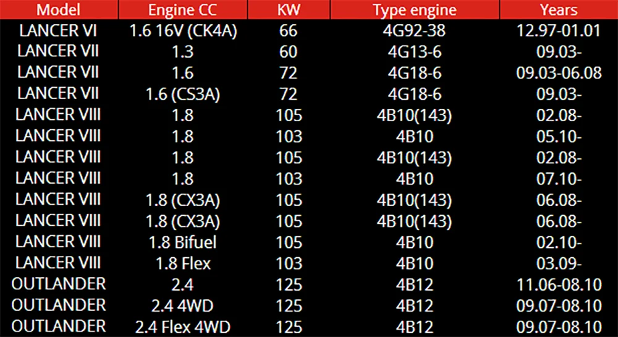618x337 pixels.
Task: Select "105" in the 1.8 Bifuel row
Action: [289, 242]
